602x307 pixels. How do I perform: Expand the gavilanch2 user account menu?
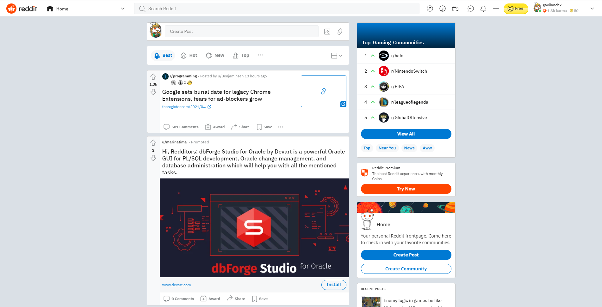click(592, 9)
